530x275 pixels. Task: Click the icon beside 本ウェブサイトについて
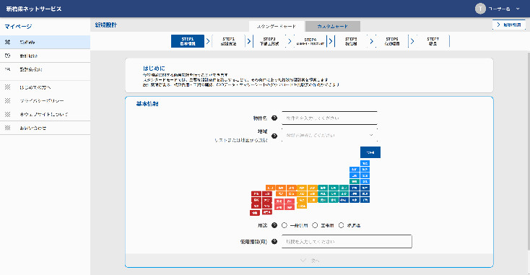tap(8, 114)
